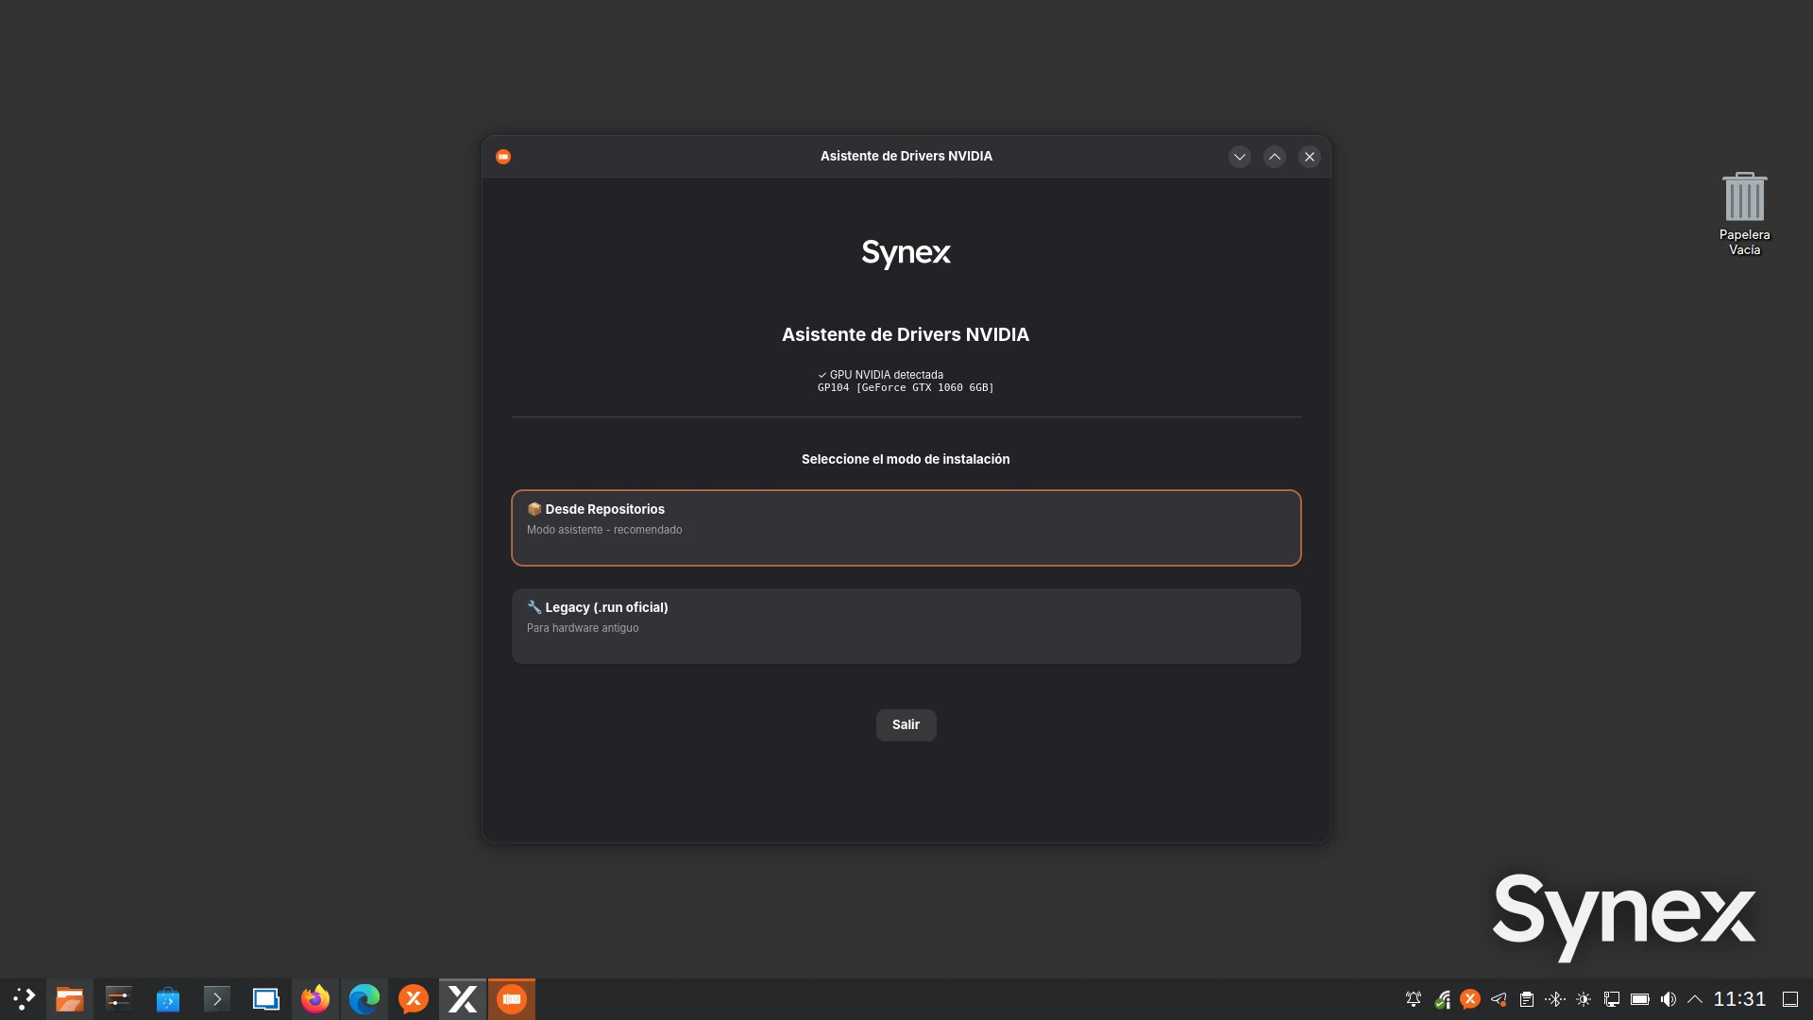The height and width of the screenshot is (1020, 1813).
Task: Select the Desde Repositorios installation mode
Action: pos(906,527)
